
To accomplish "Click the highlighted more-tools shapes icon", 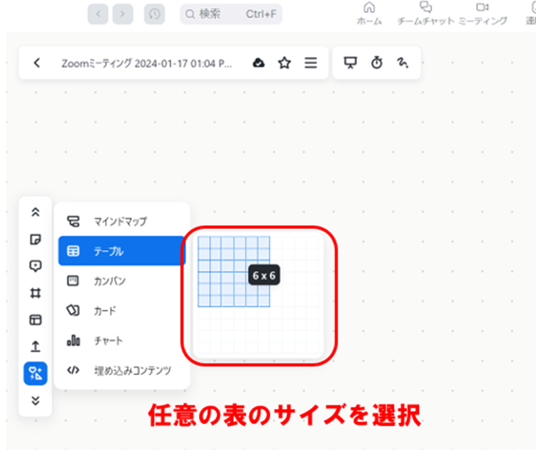I will click(35, 373).
